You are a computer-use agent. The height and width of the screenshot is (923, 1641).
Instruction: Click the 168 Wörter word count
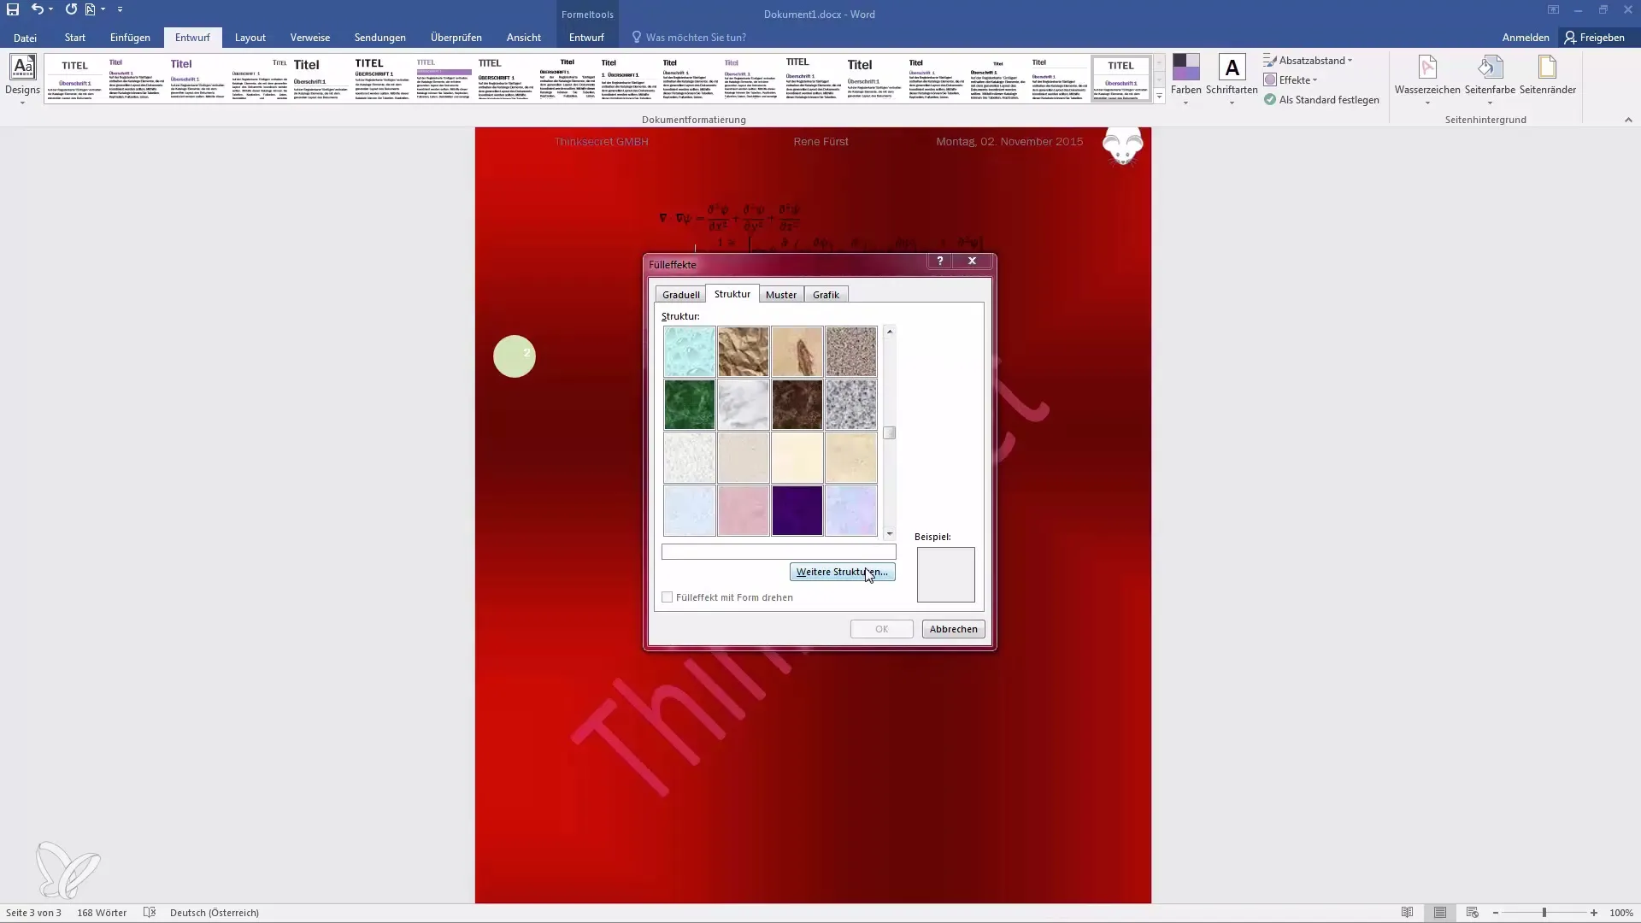102,913
